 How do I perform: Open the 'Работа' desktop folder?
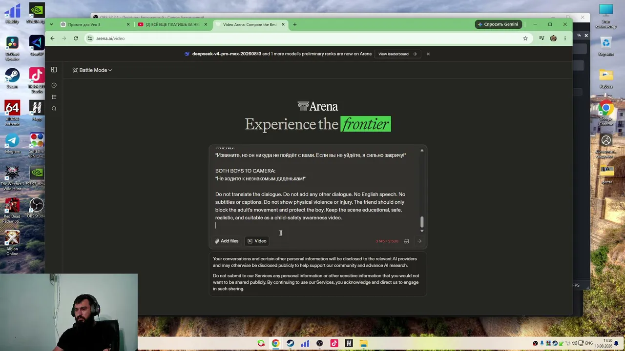click(606, 78)
